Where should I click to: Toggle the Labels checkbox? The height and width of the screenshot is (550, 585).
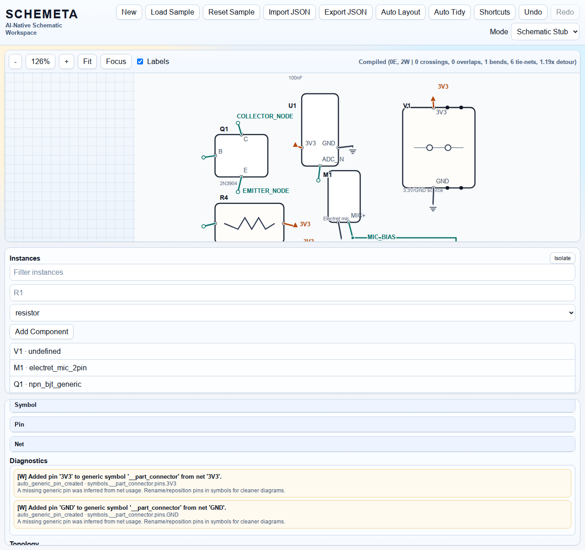click(x=140, y=62)
